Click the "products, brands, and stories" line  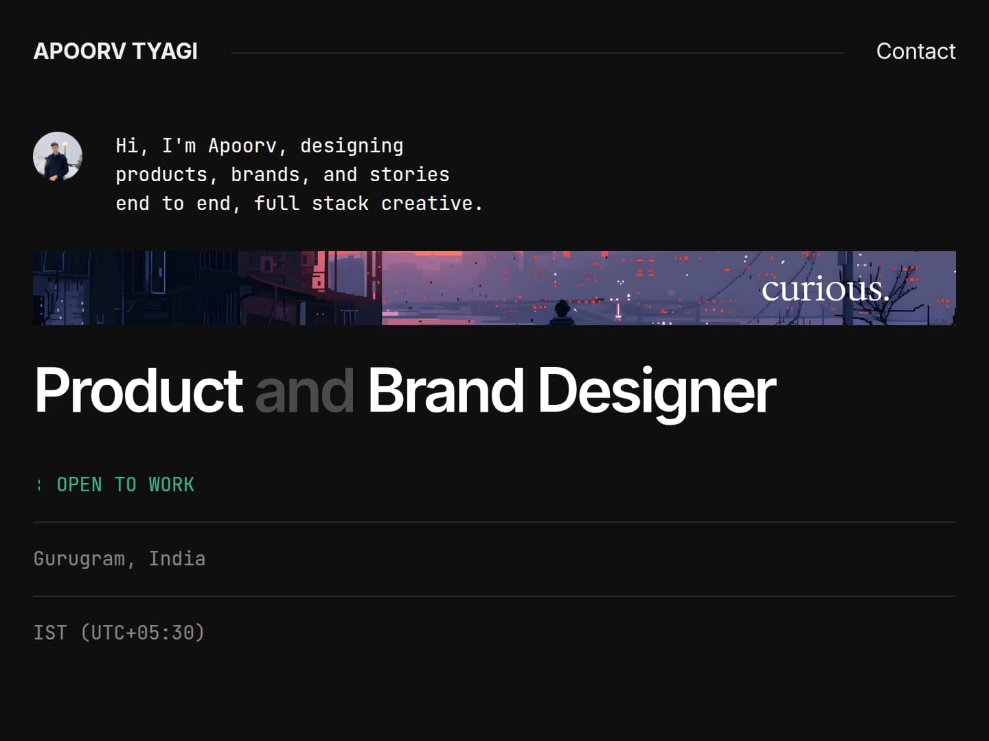[282, 175]
